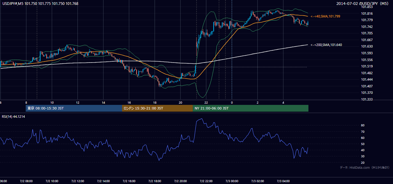Click the 7/2 14:00 bottom time label
The width and height of the screenshot is (393, 184).
pyautogui.click(x=103, y=181)
